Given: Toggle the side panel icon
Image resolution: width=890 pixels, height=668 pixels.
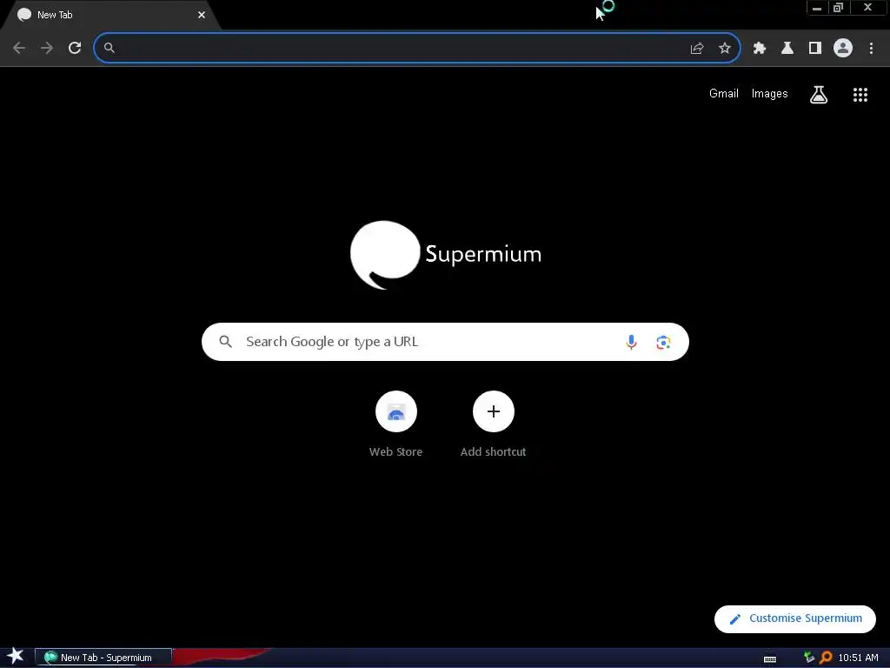Looking at the screenshot, I should click(815, 49).
